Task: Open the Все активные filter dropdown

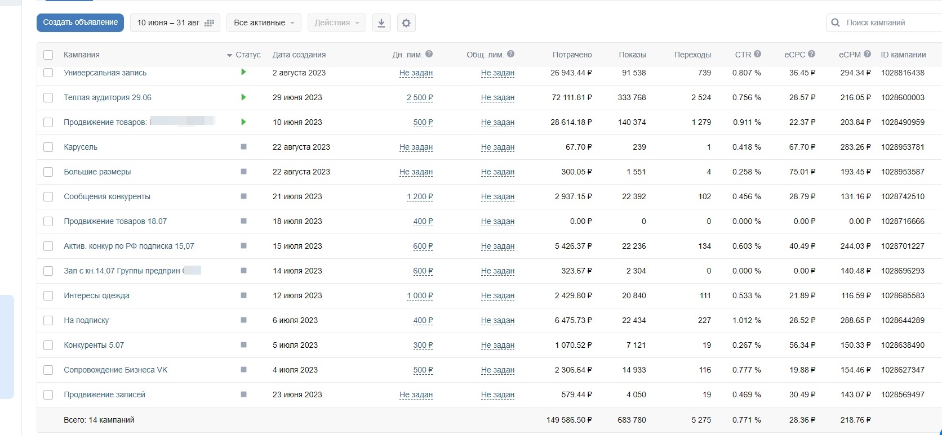Action: point(264,23)
